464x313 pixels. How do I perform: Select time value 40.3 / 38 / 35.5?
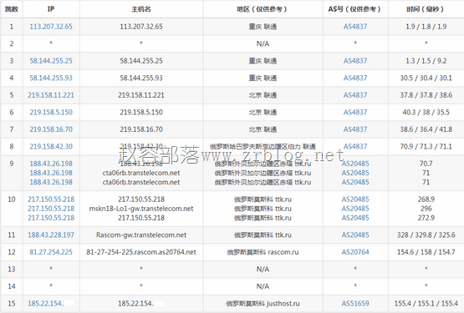click(426, 113)
